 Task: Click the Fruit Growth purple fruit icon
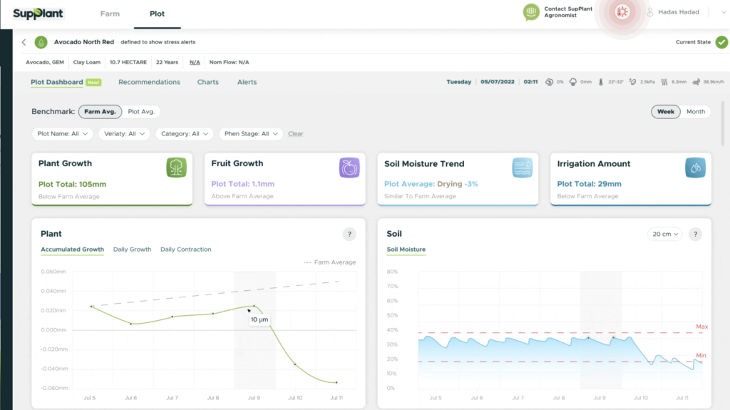[349, 168]
